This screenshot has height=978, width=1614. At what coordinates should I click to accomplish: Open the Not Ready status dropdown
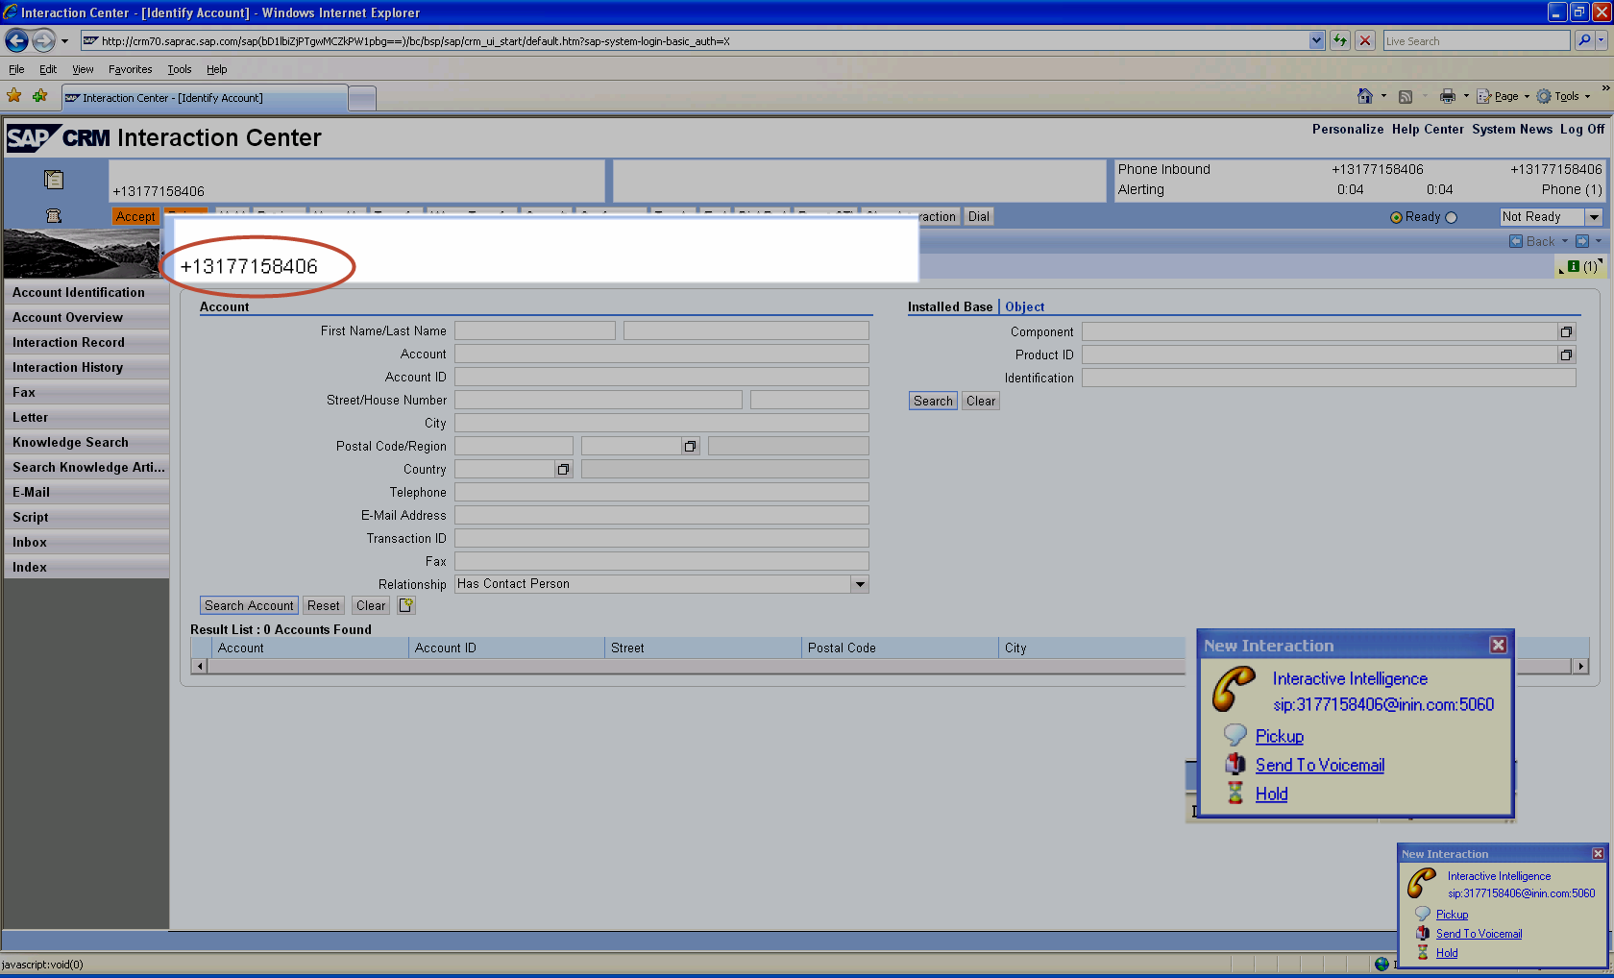tap(1594, 216)
